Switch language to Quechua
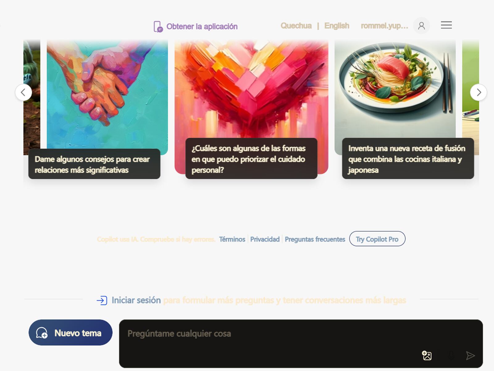This screenshot has width=494, height=371. tap(296, 26)
